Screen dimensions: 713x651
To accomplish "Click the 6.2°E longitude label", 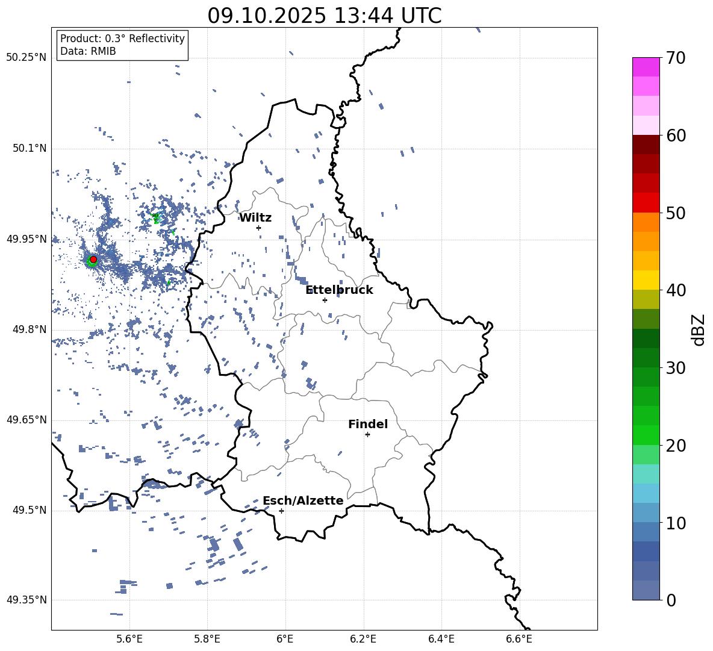I will point(363,639).
